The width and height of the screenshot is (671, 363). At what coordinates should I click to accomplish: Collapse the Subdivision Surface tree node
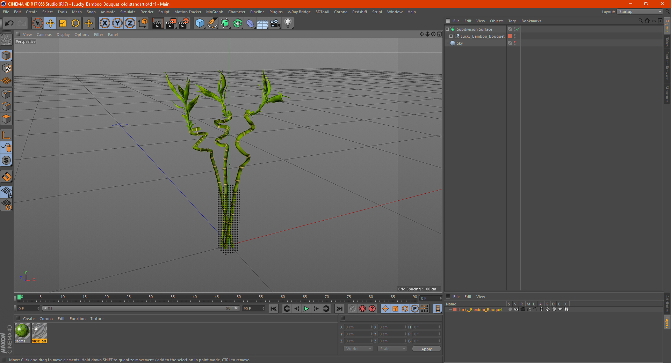[x=447, y=29]
